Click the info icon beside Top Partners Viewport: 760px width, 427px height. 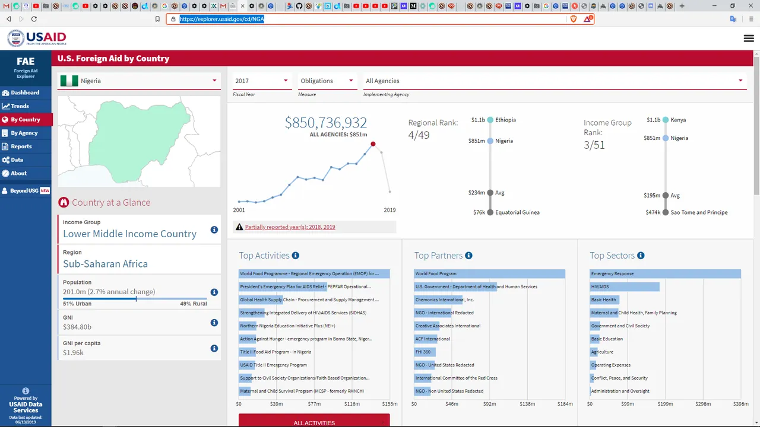[468, 256]
